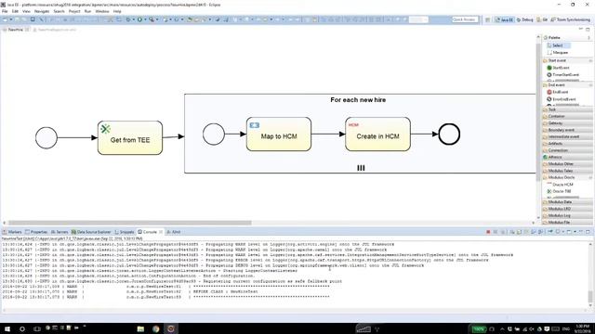Screen dimensions: 595x334
Task: Expand the Artifacts palette drawer
Action: tap(567, 144)
